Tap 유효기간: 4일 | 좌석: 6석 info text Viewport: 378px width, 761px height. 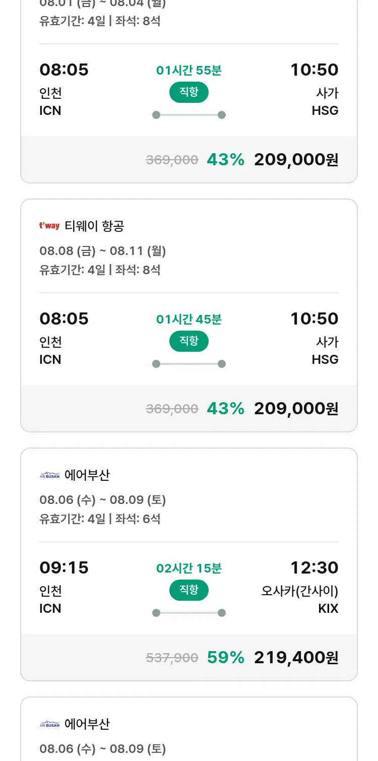click(x=100, y=519)
